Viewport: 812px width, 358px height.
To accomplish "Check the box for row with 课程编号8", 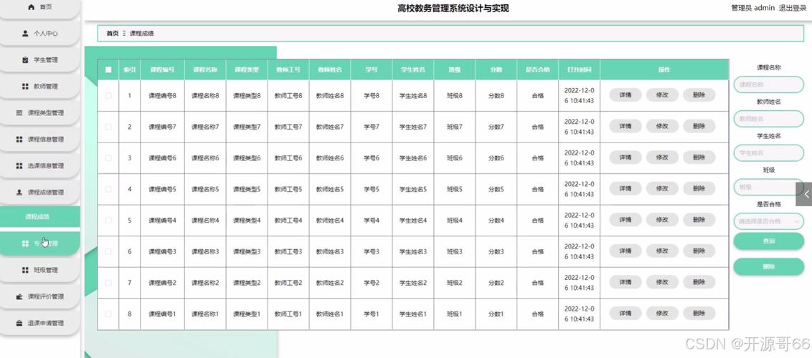I will coord(108,95).
